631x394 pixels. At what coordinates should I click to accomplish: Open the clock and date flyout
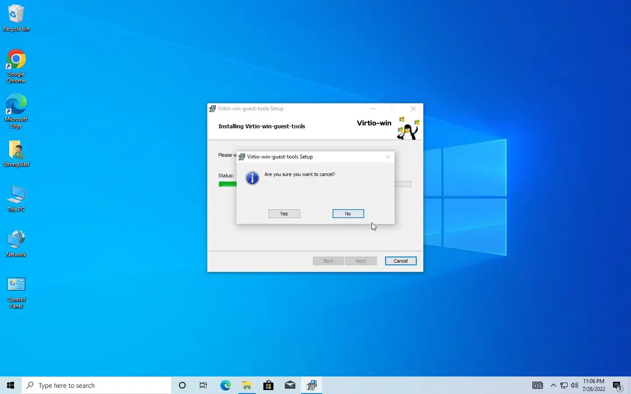pos(594,385)
